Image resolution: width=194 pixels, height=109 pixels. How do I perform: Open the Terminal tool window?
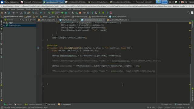[50, 104]
